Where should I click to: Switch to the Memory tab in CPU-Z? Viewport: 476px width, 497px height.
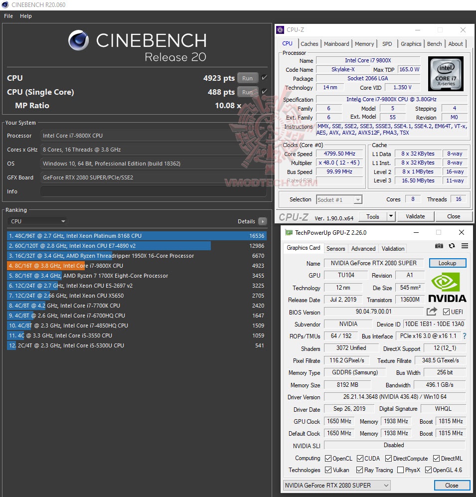pos(364,44)
